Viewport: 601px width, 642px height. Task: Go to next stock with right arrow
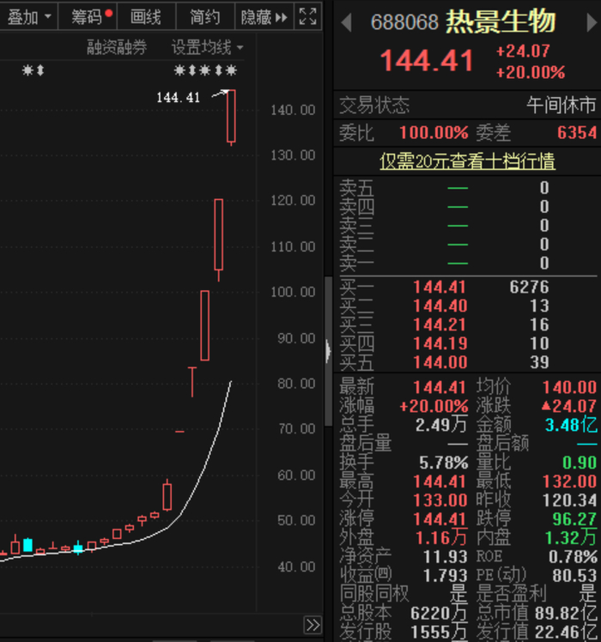click(592, 22)
